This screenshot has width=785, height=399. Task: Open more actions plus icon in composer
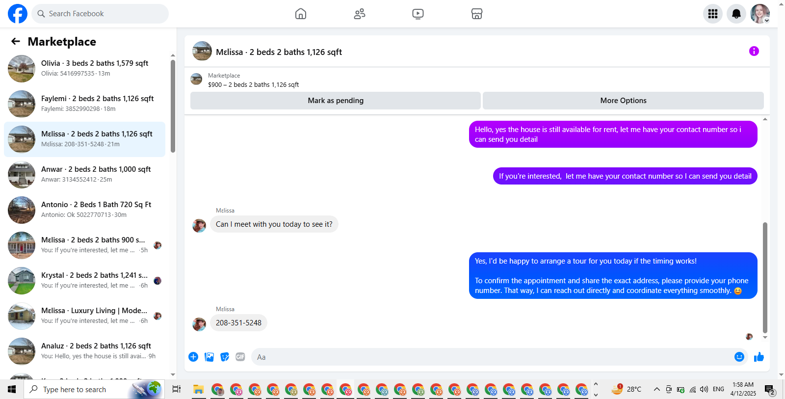[193, 357]
